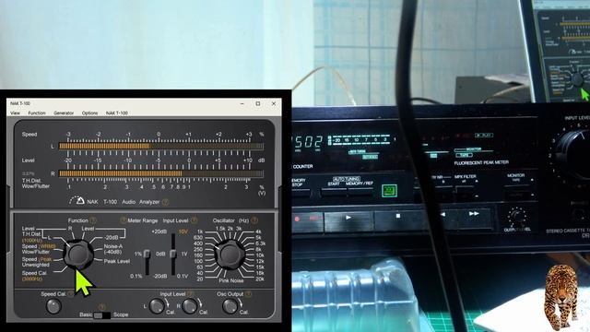The image size is (590, 332).
Task: Maximize the NAK T-100 window
Action: pyautogui.click(x=258, y=103)
